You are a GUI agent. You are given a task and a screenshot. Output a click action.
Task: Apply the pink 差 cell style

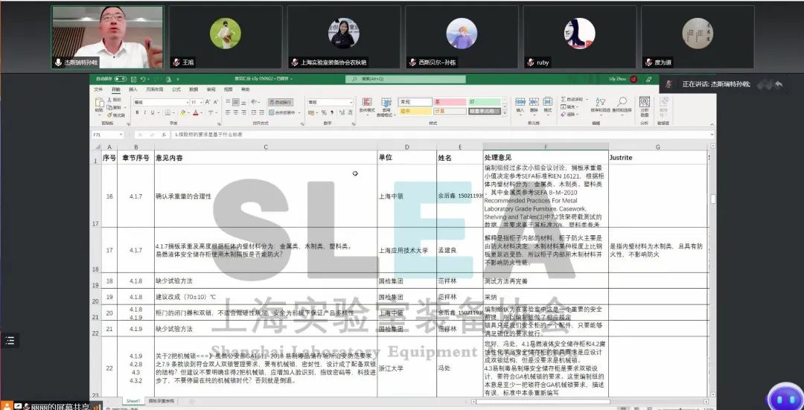(450, 102)
